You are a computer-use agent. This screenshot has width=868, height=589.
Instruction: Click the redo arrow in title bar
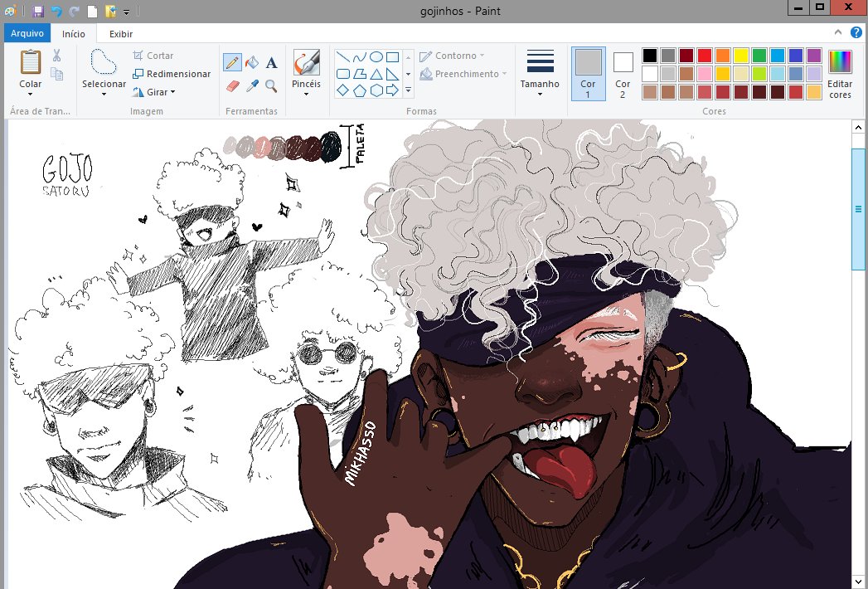(74, 11)
